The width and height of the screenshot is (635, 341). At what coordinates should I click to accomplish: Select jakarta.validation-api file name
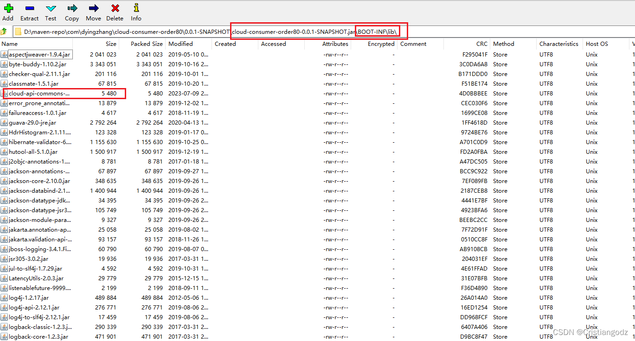coord(40,240)
